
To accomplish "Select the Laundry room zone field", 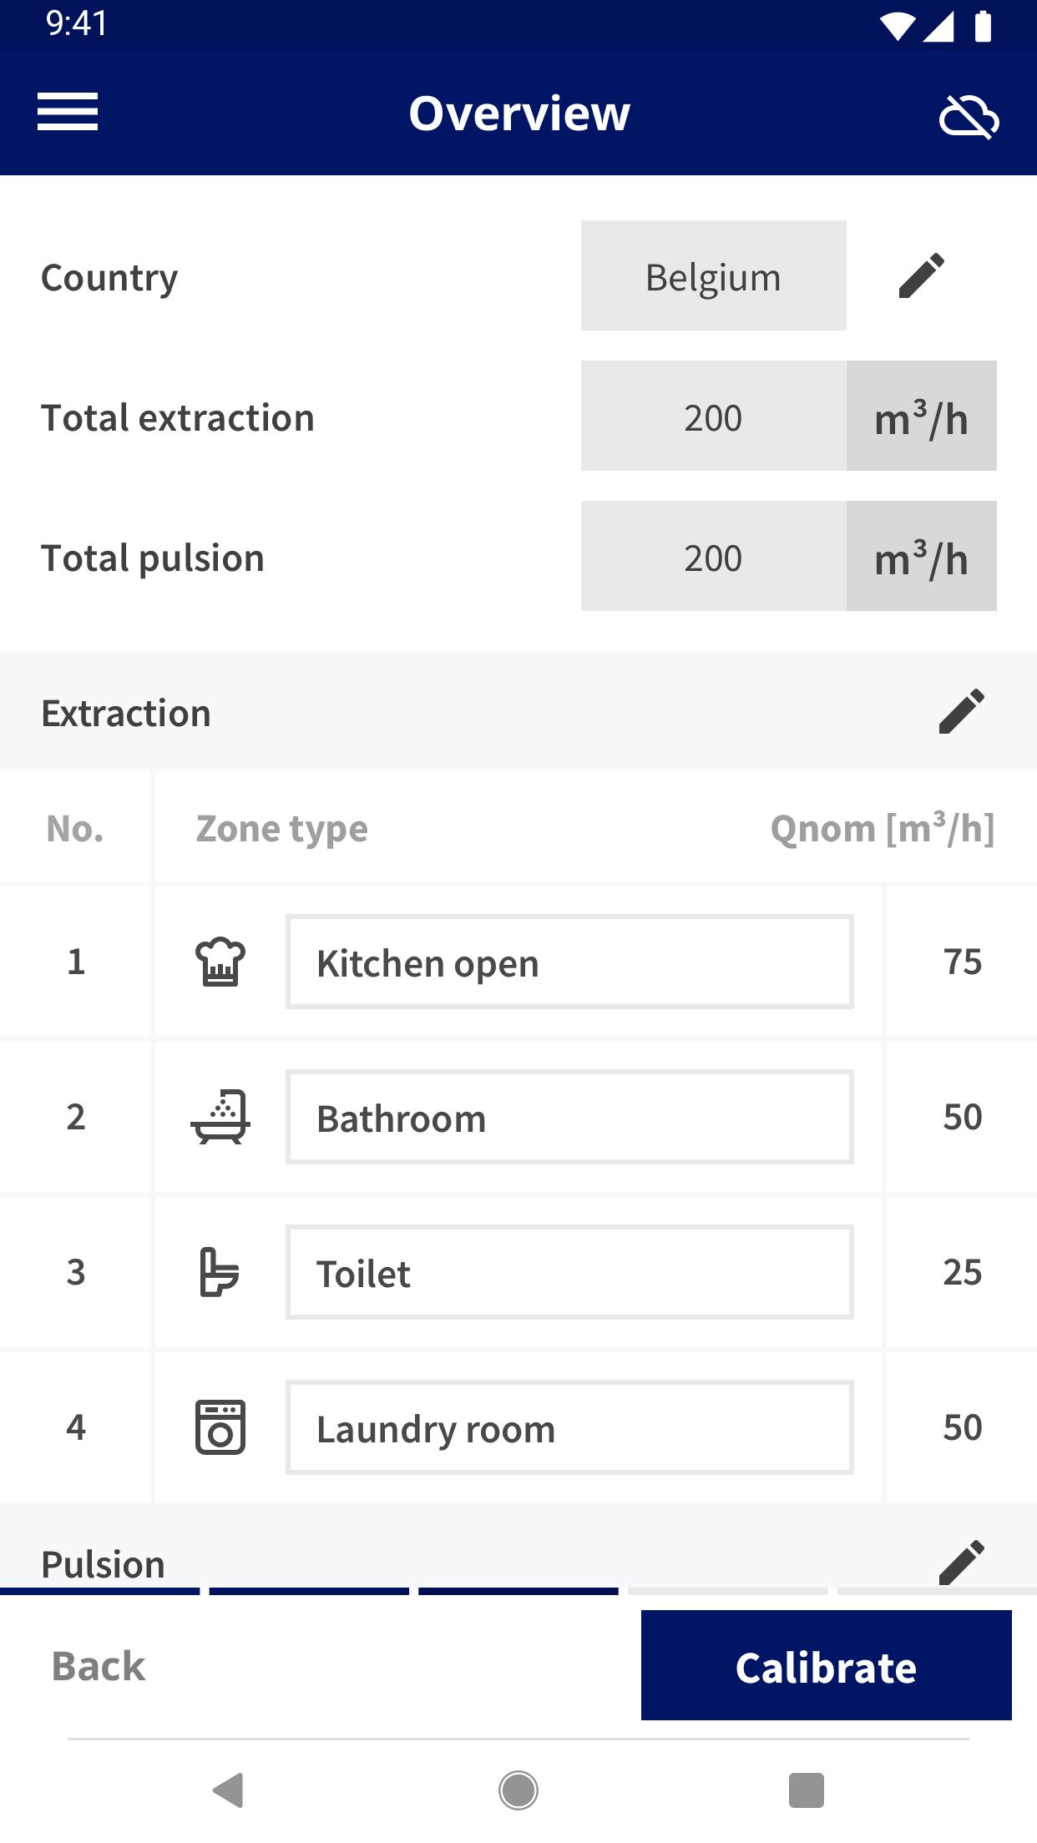I will click(569, 1427).
